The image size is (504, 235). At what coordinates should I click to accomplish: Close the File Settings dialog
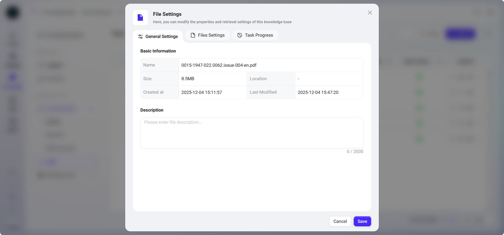[370, 13]
